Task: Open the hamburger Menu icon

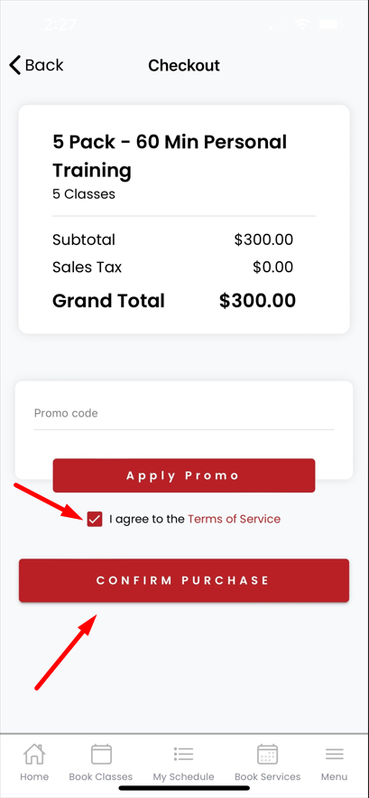Action: pos(335,755)
